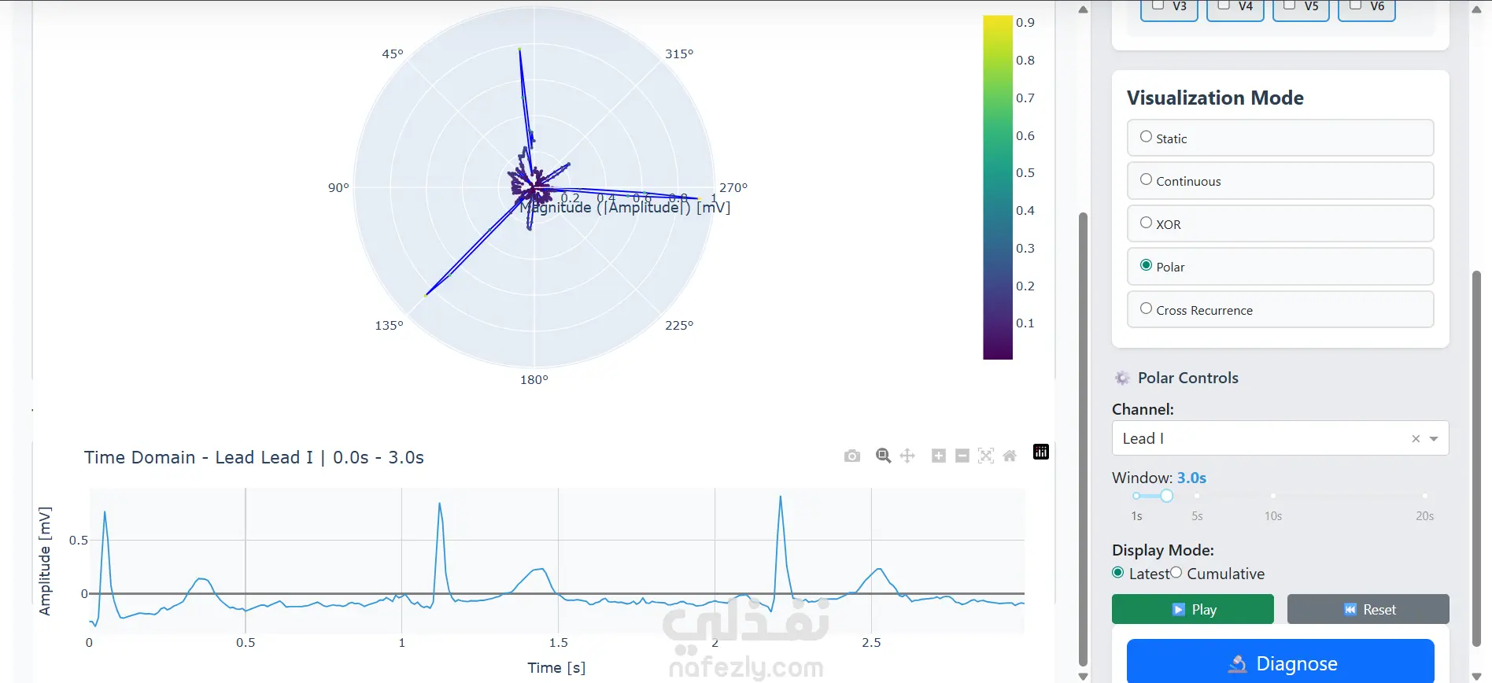1492x683 pixels.
Task: Set window slider to 20s mark
Action: (x=1425, y=496)
